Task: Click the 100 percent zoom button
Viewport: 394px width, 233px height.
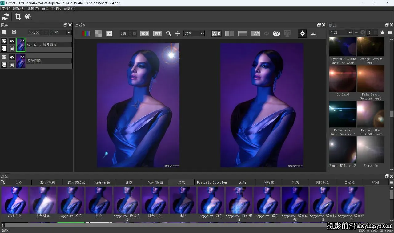Action: click(145, 34)
